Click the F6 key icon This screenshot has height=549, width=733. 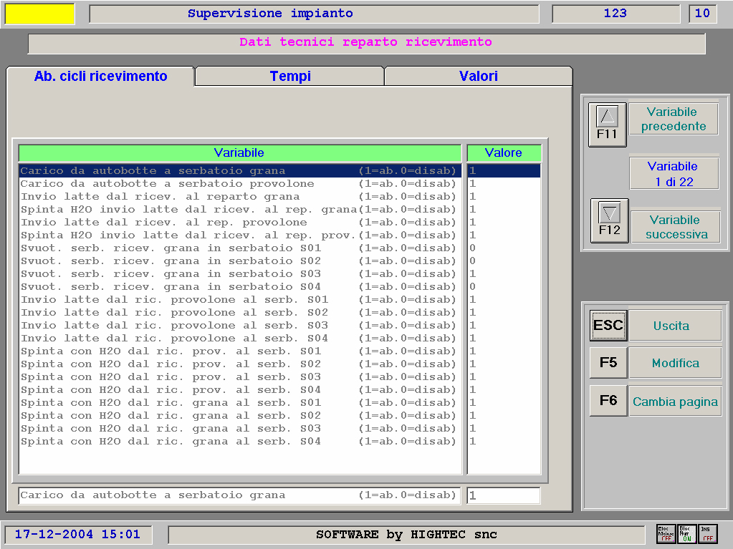(x=608, y=401)
